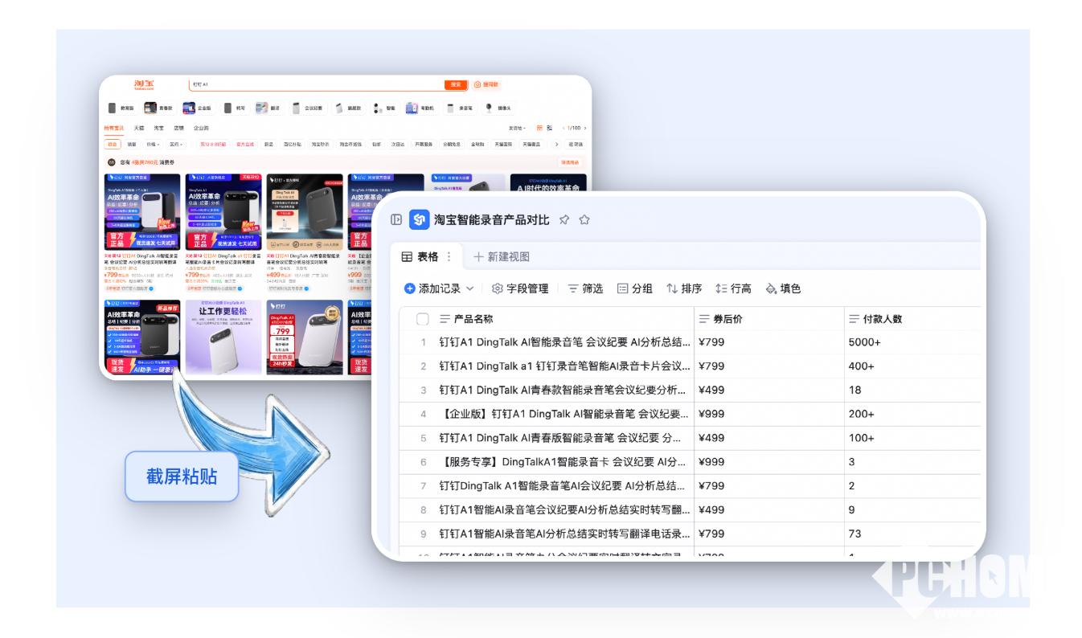Open the 排序 sort tool
This screenshot has width=1082, height=638.
coord(684,288)
